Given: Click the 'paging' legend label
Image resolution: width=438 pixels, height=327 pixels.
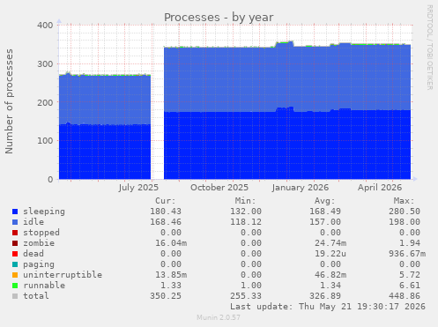Looking at the screenshot, I should coord(39,264).
